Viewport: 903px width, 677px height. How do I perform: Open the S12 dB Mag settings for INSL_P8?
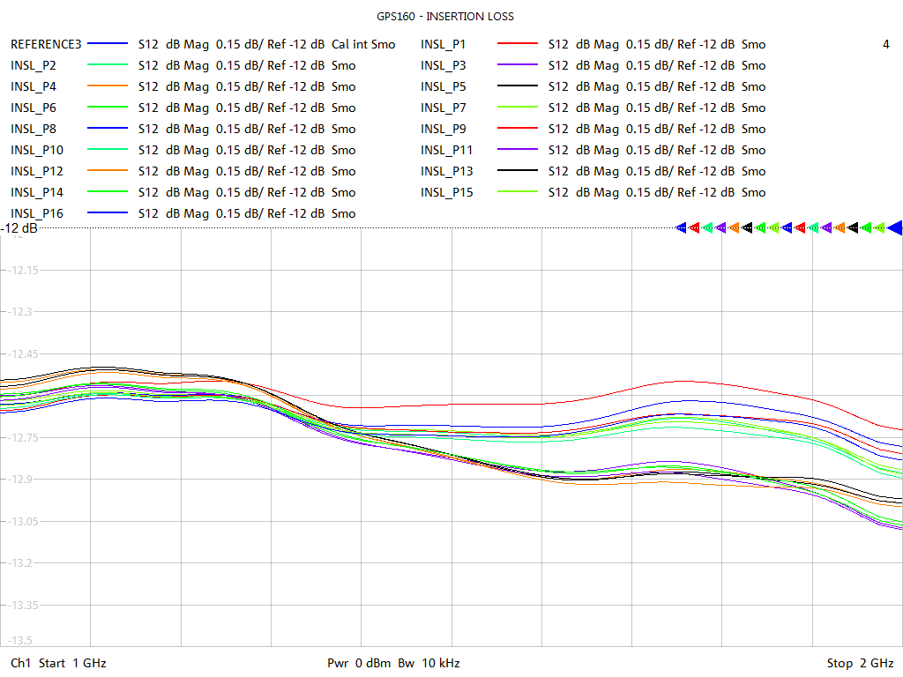[247, 129]
